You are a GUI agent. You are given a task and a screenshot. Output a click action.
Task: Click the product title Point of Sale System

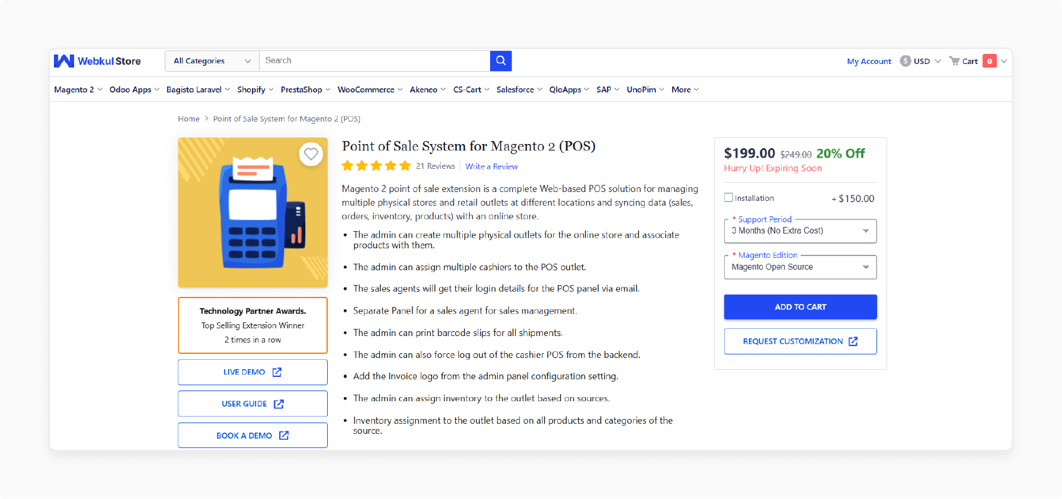(468, 146)
